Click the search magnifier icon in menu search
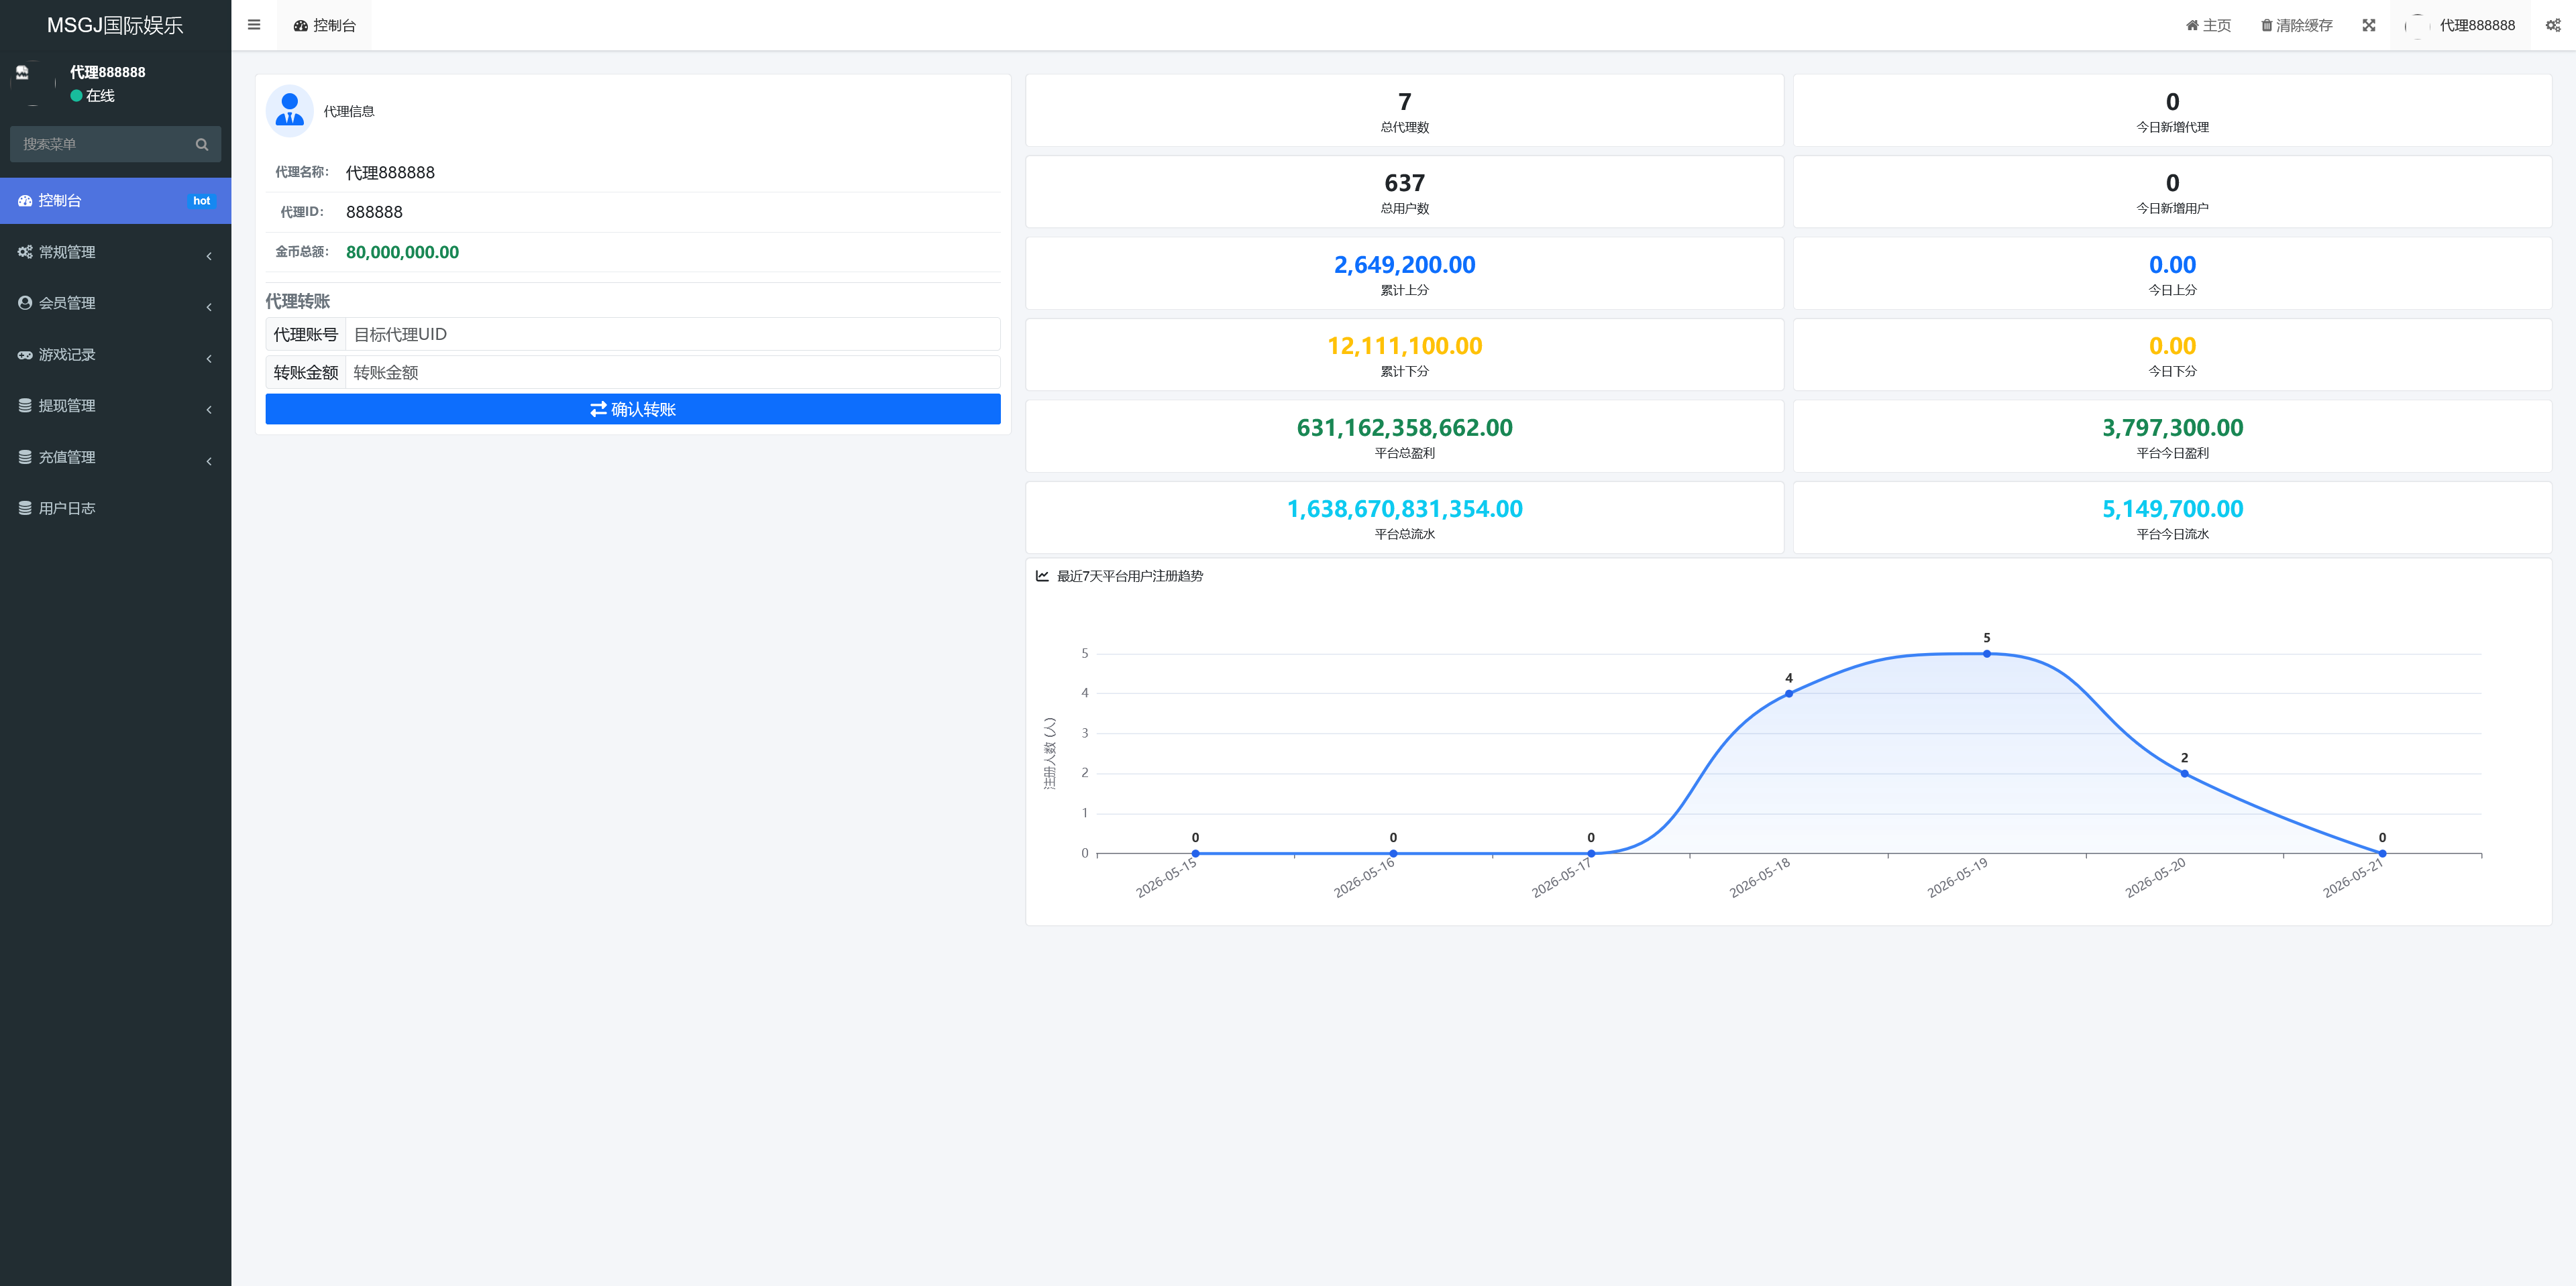 pyautogui.click(x=202, y=144)
